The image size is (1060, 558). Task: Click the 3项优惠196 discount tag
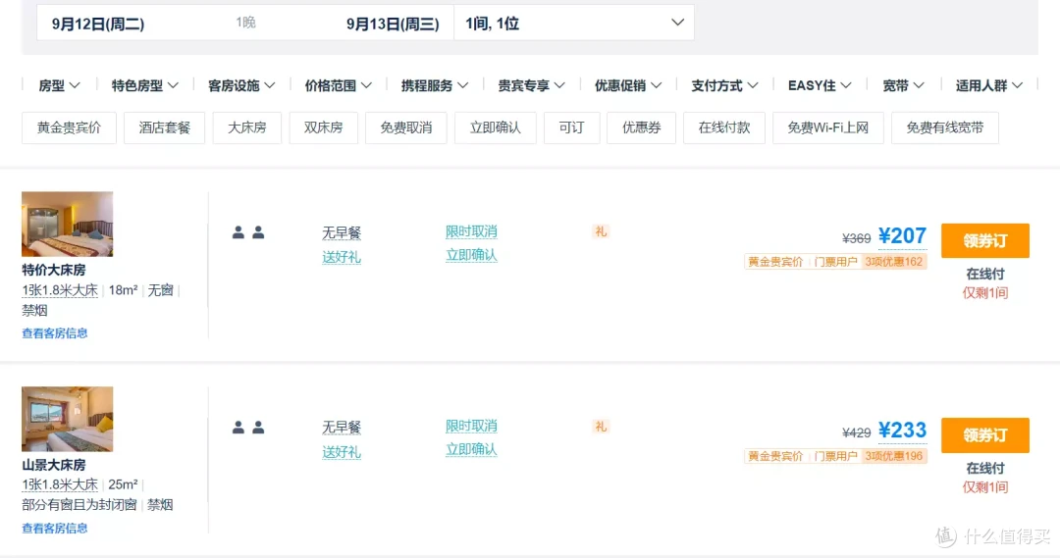click(x=894, y=456)
